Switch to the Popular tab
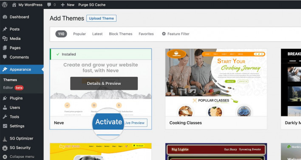This screenshot has width=301, height=160. 80,34
